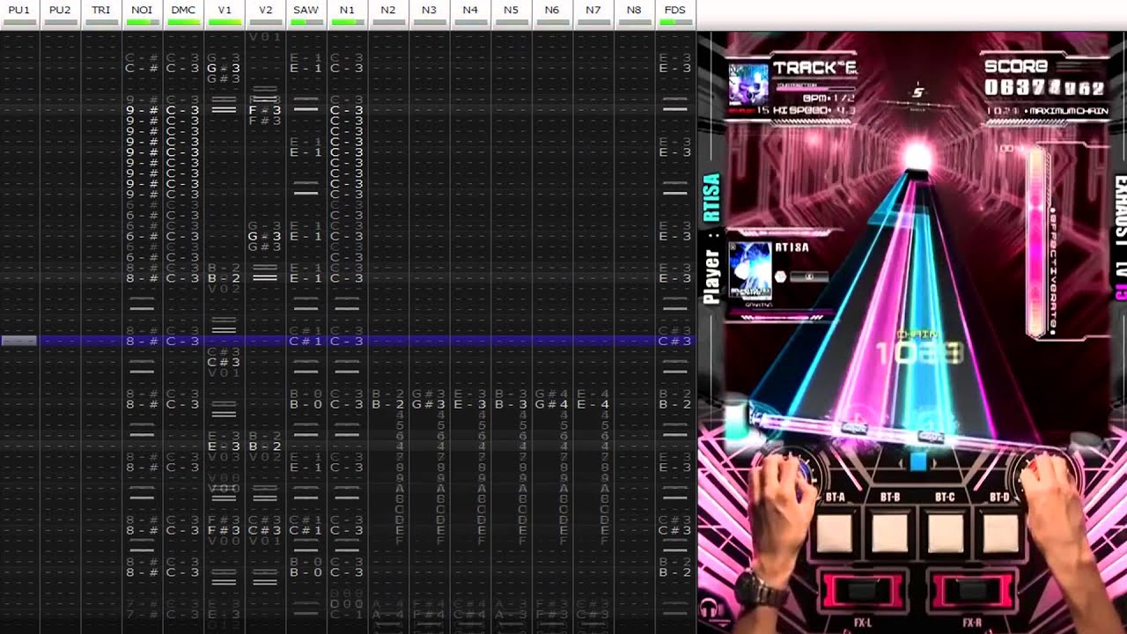Screen dimensions: 1127x634
Task: Tap the BT-C white button
Action: tap(945, 532)
